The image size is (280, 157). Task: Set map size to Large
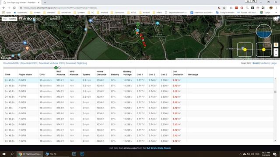click(273, 63)
